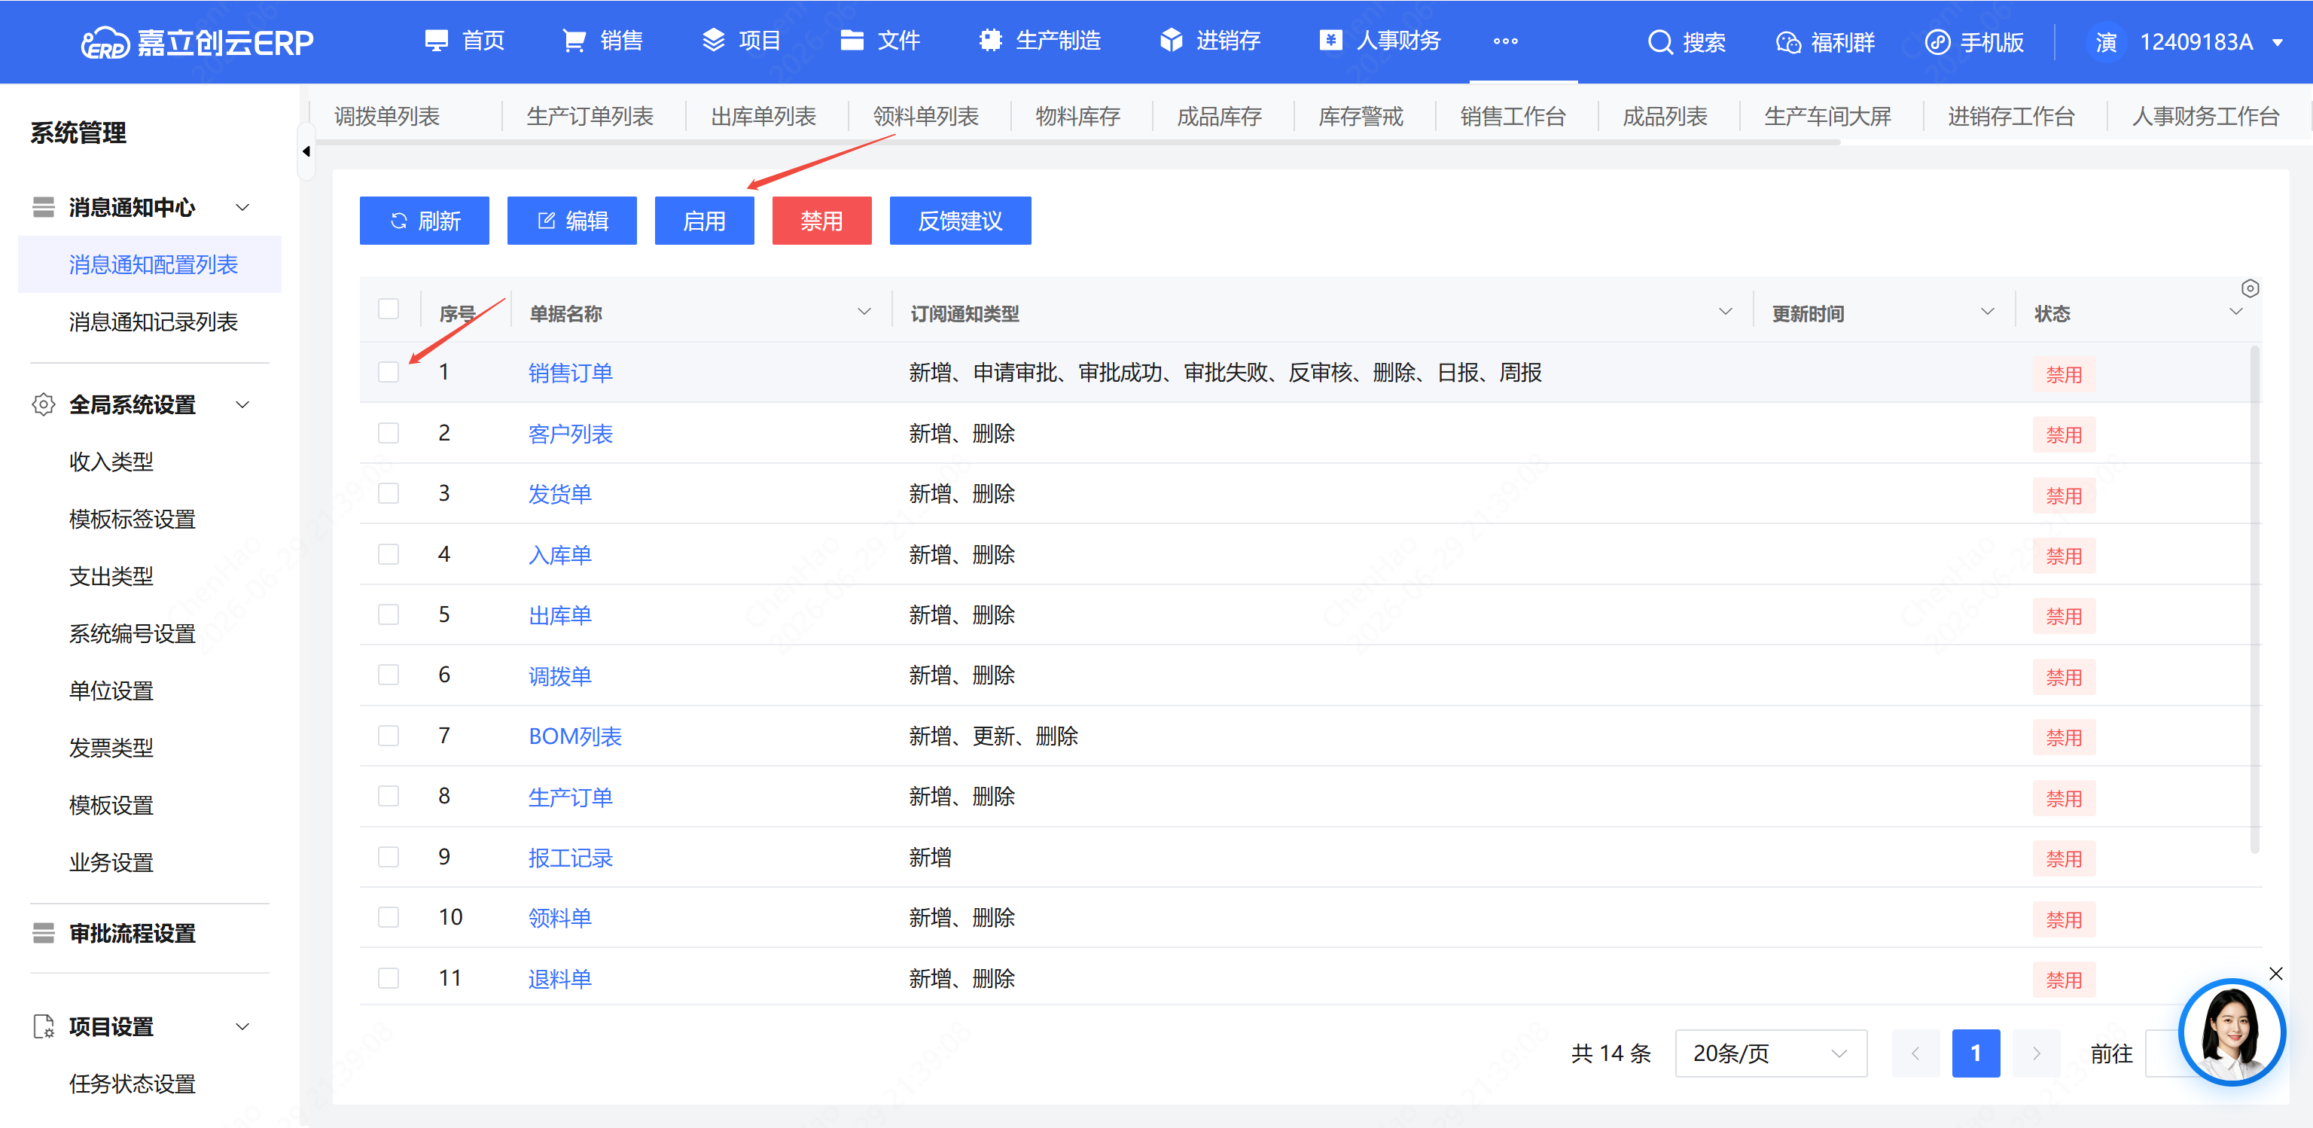
Task: Close the customer service avatar widget
Action: 2275,974
